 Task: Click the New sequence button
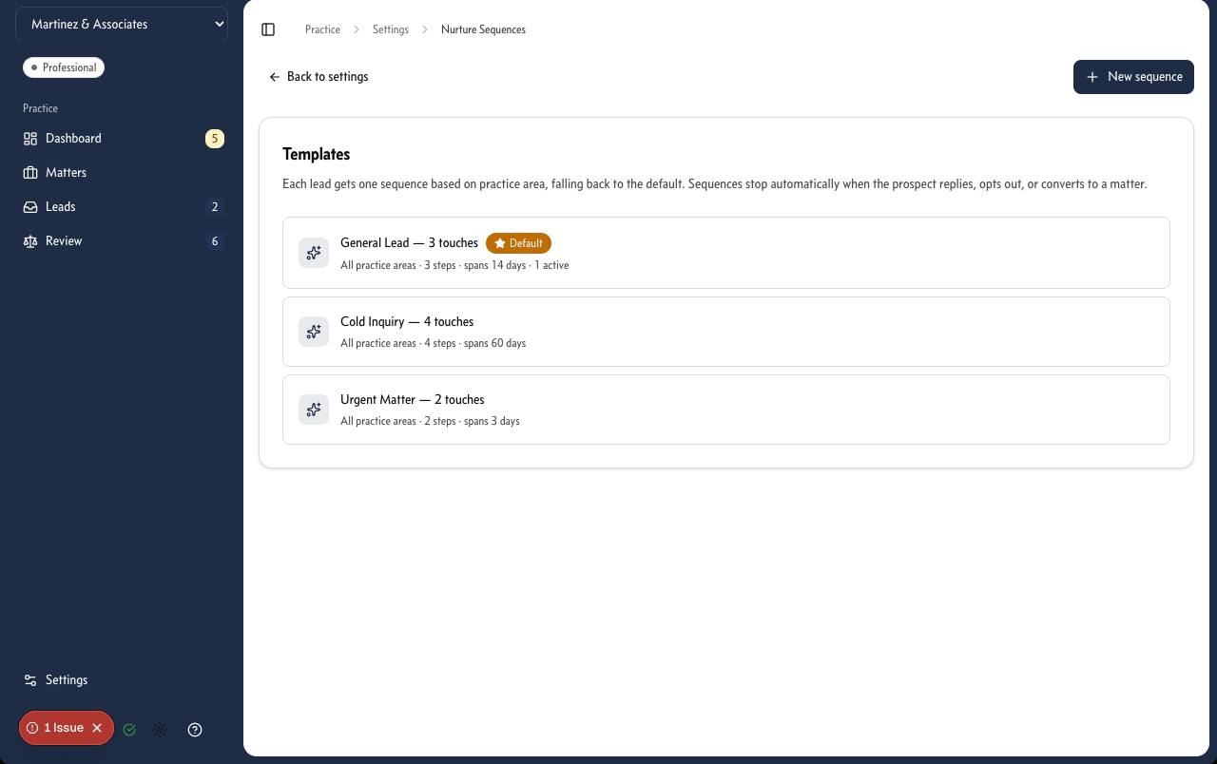[x=1133, y=77]
